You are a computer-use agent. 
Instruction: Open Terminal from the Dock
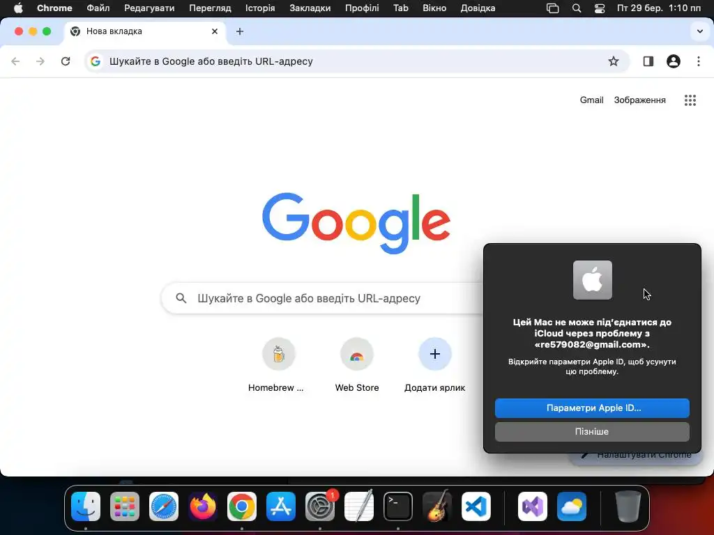(398, 506)
